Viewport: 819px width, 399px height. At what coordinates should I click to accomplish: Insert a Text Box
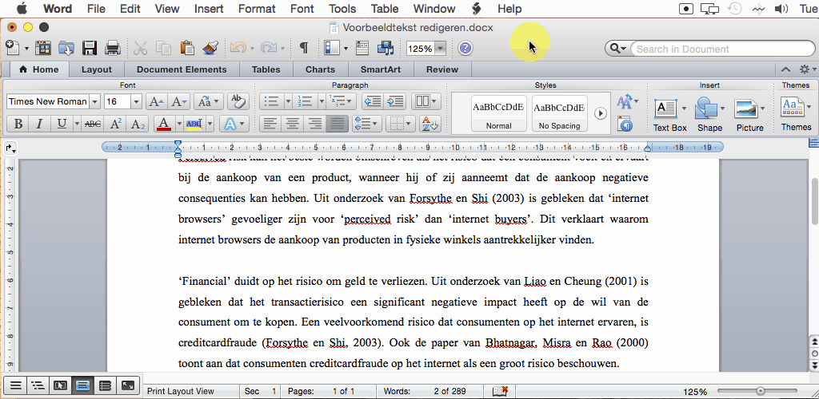pos(665,109)
